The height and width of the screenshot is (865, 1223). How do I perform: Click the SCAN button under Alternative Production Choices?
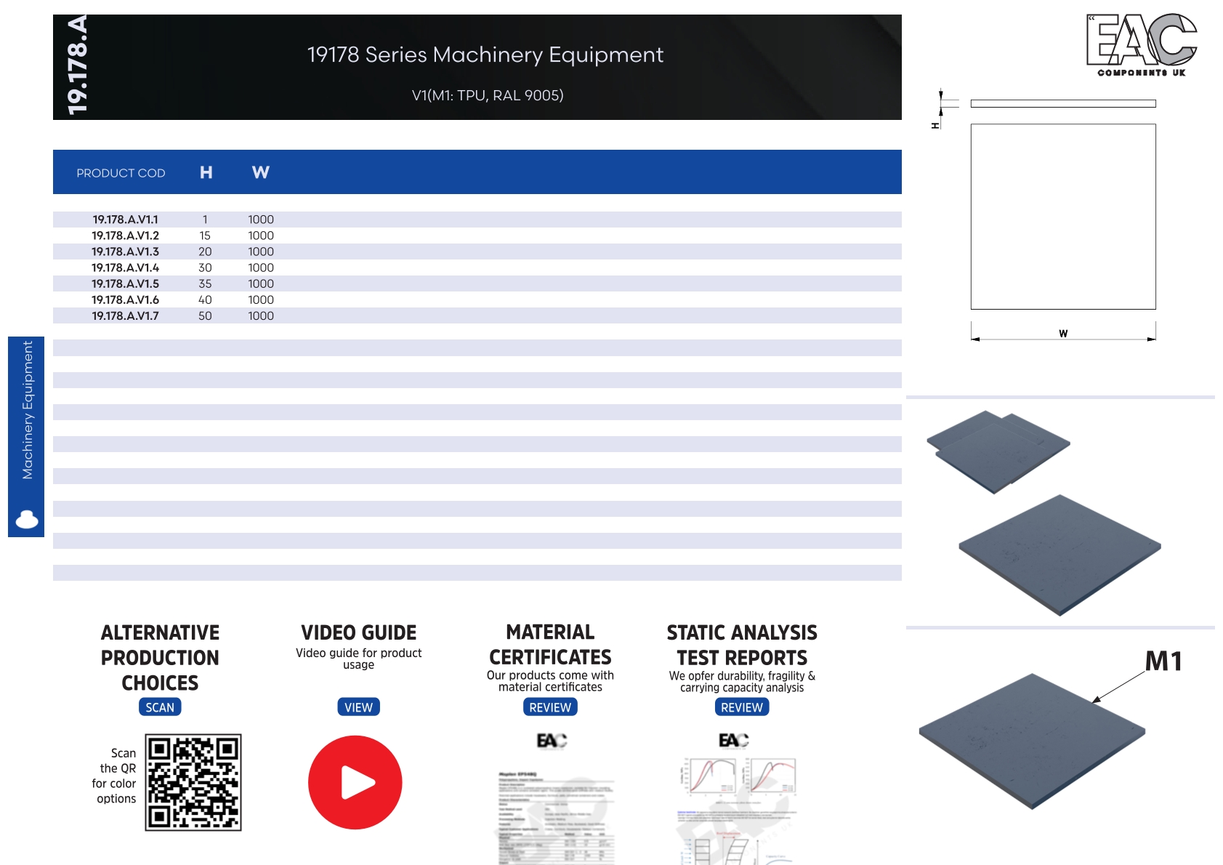coord(160,707)
